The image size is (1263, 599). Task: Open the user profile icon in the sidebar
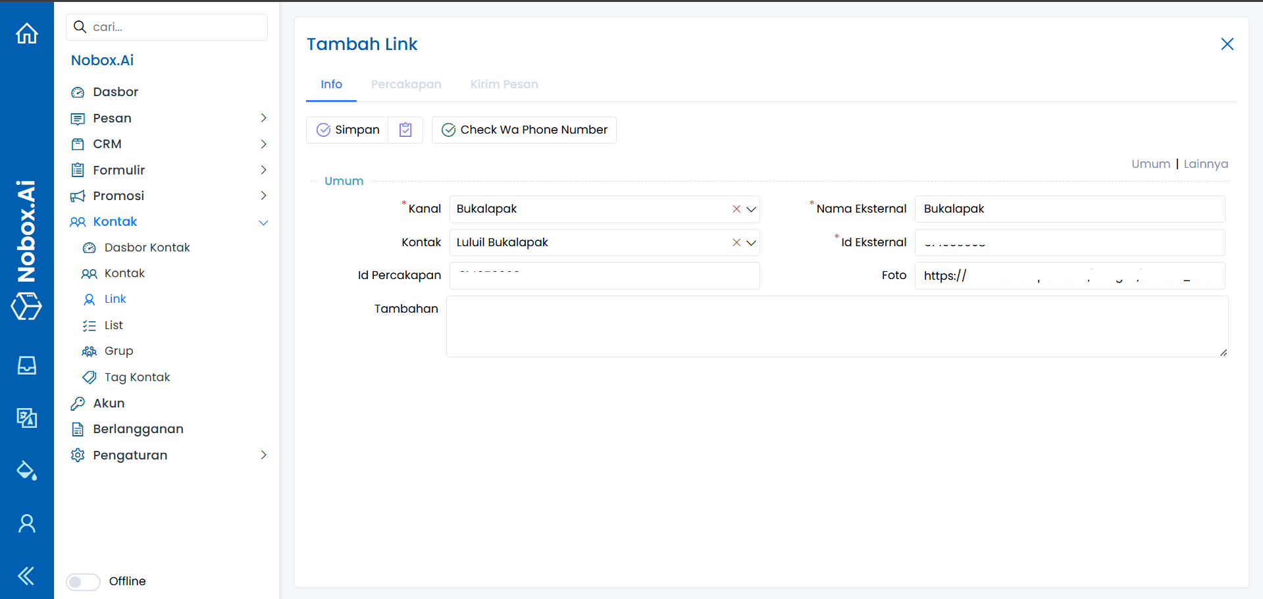click(x=26, y=523)
